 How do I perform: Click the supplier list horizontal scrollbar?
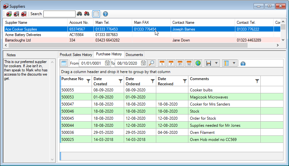[129, 45]
